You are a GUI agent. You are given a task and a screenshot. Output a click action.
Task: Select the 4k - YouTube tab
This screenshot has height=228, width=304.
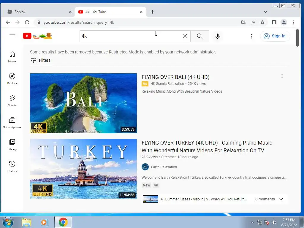110,12
